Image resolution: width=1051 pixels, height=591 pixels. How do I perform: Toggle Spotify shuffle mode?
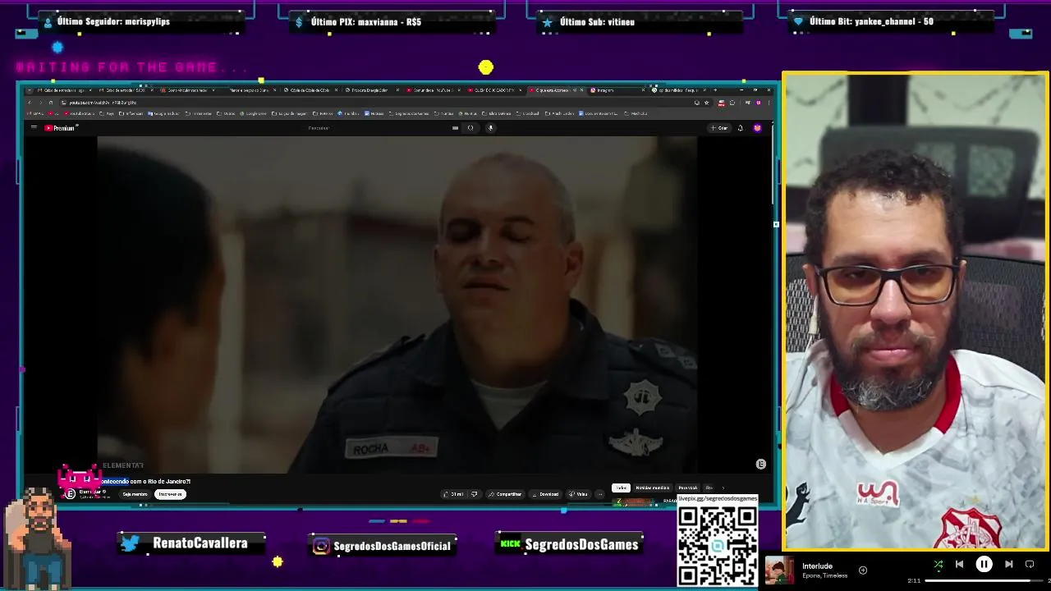click(x=939, y=565)
